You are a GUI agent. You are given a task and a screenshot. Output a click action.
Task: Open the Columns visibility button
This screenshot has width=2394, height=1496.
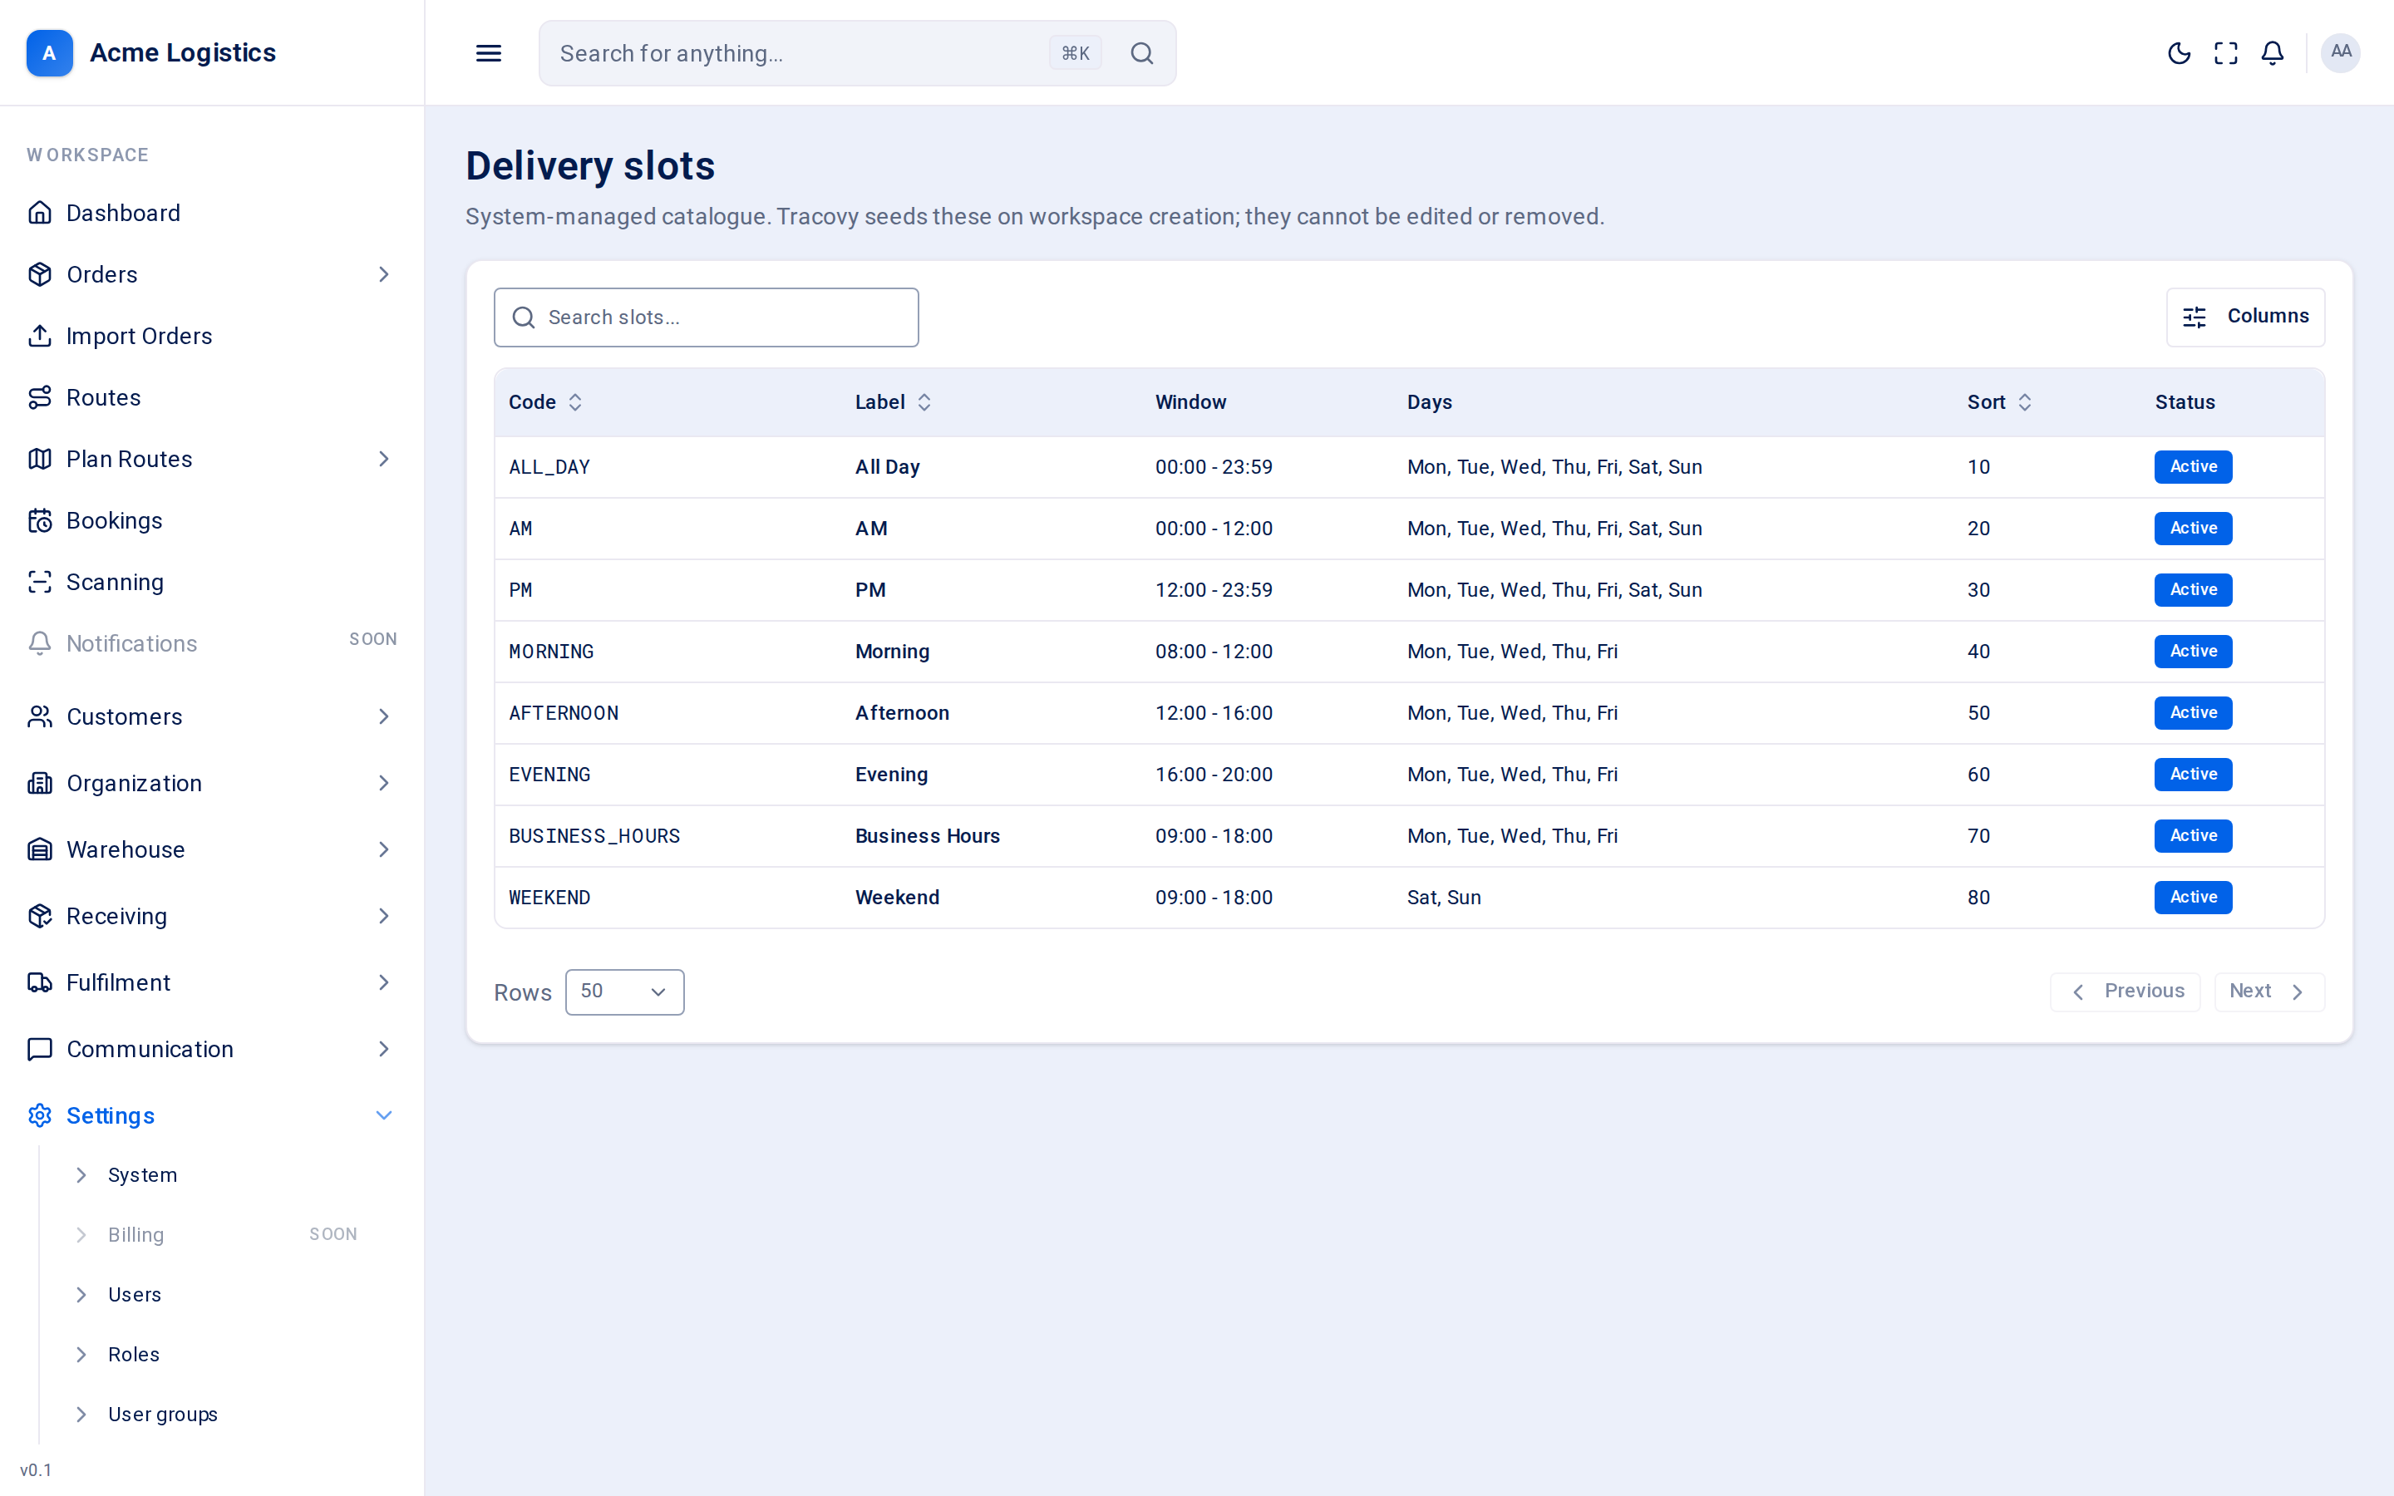tap(2244, 317)
